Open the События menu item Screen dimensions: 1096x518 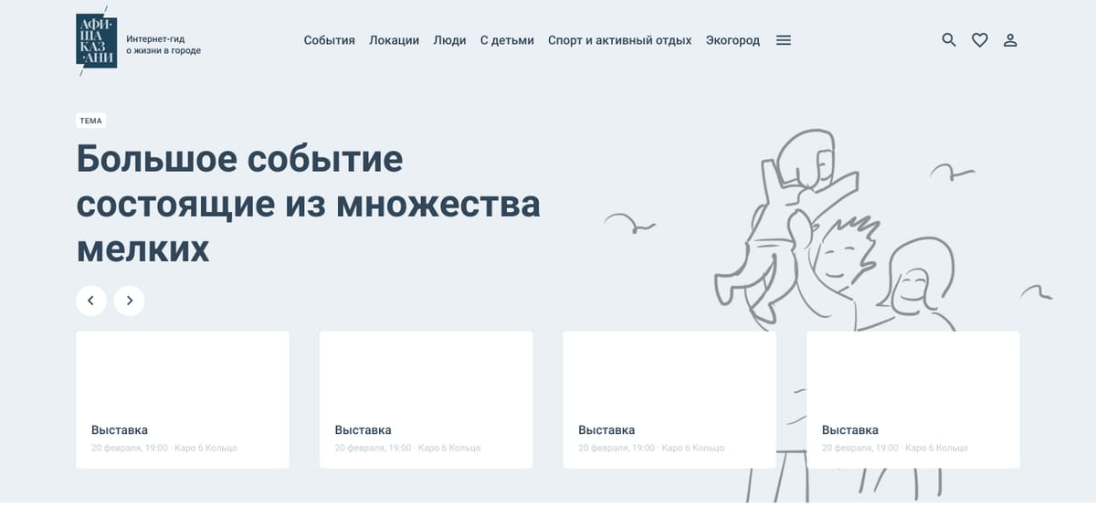coord(330,40)
